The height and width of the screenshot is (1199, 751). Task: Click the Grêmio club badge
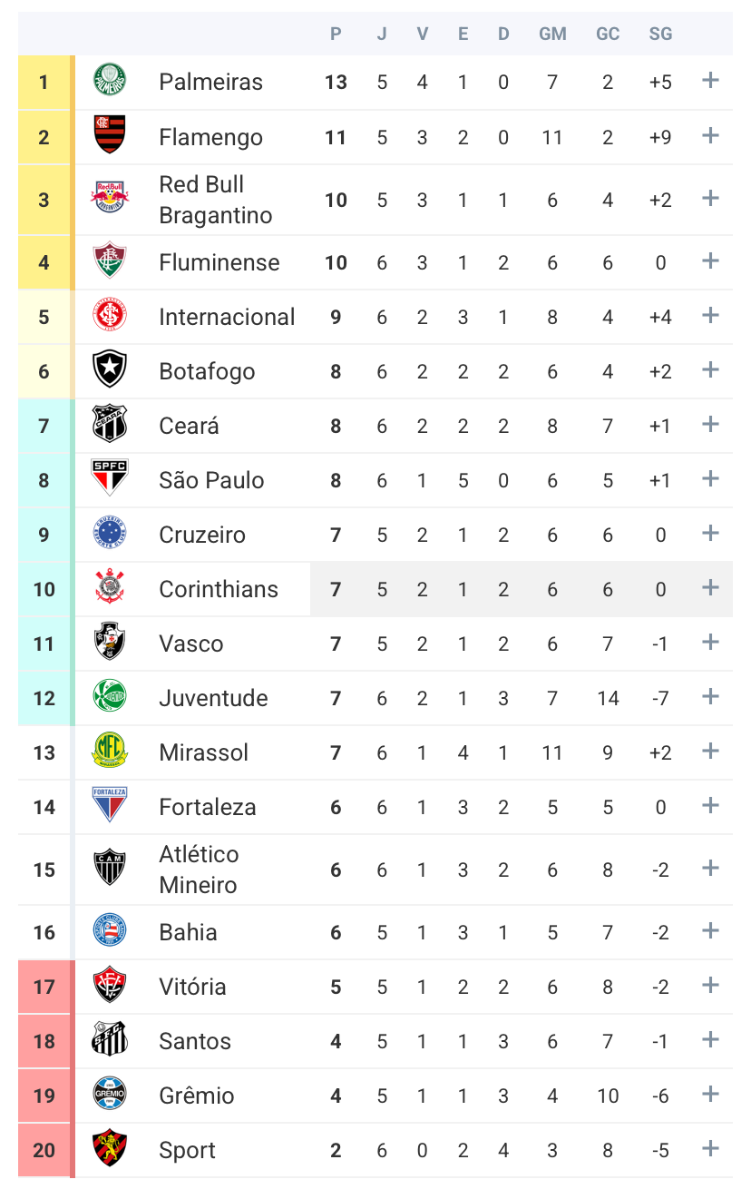tap(110, 1095)
